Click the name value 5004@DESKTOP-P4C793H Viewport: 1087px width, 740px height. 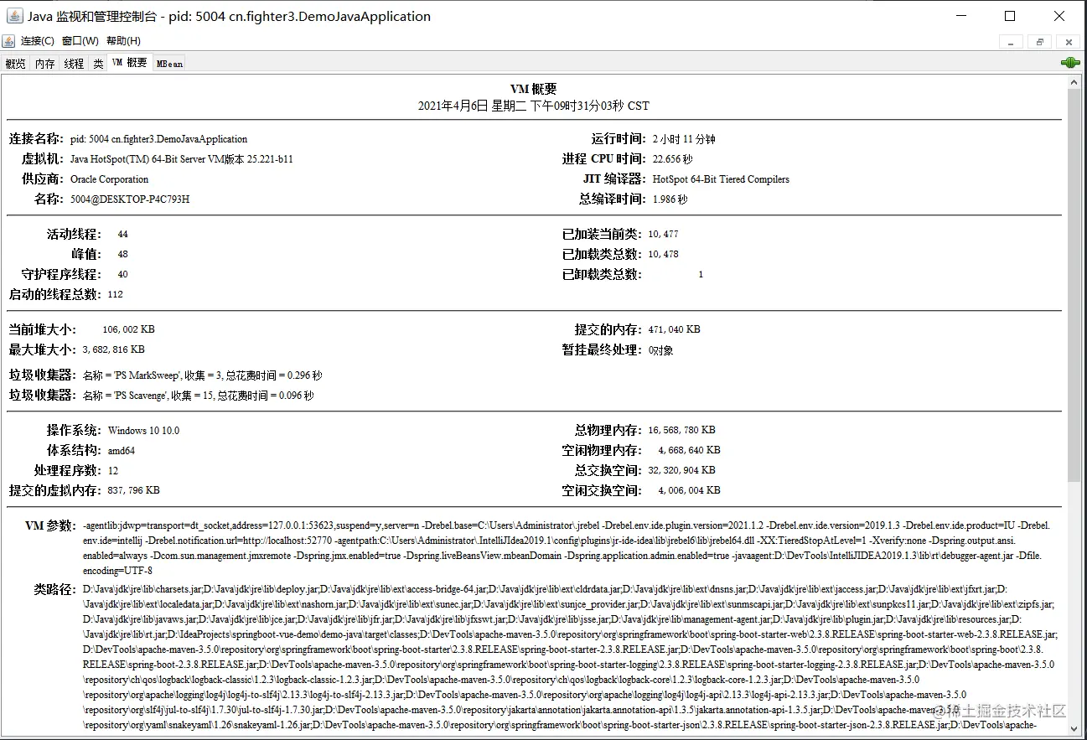coord(130,199)
